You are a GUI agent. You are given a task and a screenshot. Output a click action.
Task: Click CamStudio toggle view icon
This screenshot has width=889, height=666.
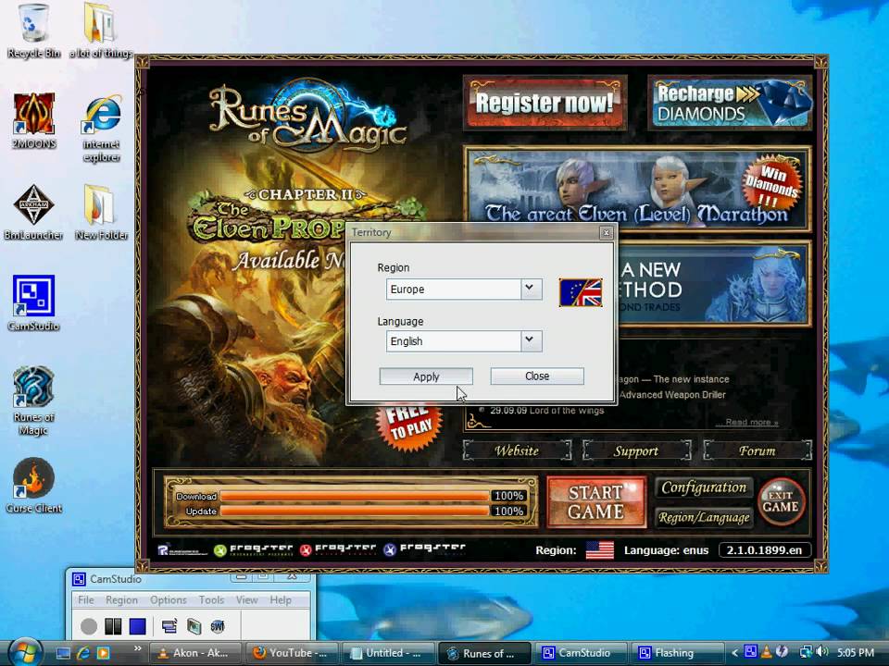click(x=169, y=626)
